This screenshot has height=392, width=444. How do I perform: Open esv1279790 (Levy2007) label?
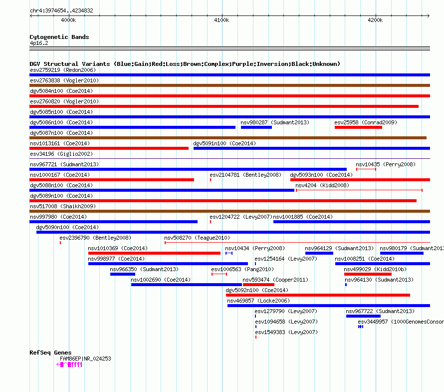click(286, 311)
